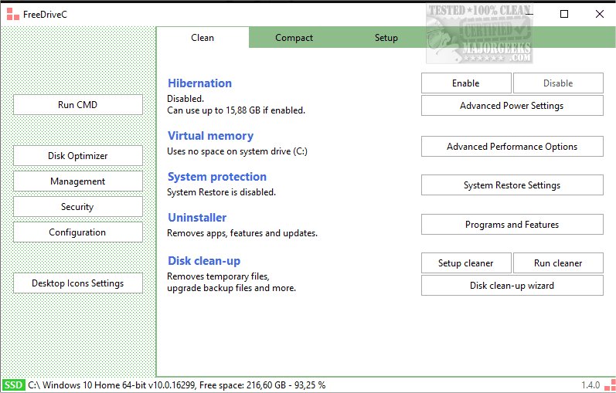Start the Disk clean-up wizard

pyautogui.click(x=512, y=286)
